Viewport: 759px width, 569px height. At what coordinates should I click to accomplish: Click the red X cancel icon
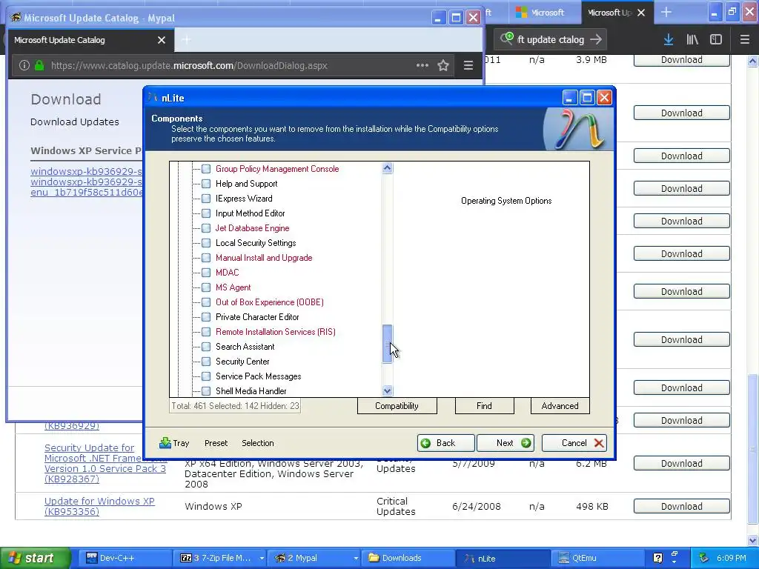(599, 443)
